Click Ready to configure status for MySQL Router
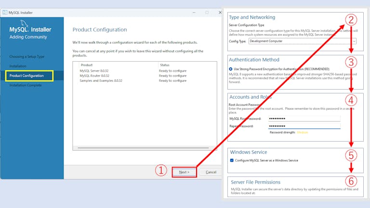The height and width of the screenshot is (208, 370). coord(173,76)
